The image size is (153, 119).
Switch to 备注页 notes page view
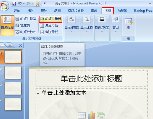tap(23, 25)
